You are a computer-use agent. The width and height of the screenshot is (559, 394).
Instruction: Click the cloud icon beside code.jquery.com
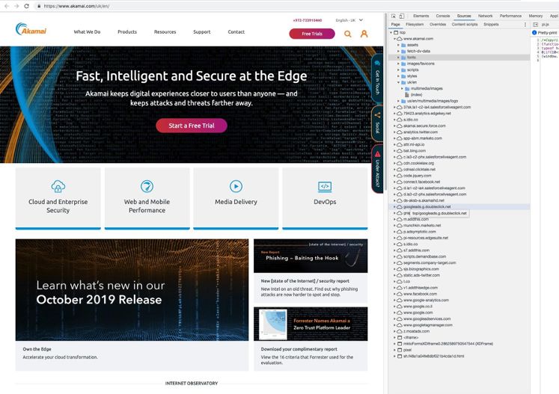pyautogui.click(x=400, y=176)
